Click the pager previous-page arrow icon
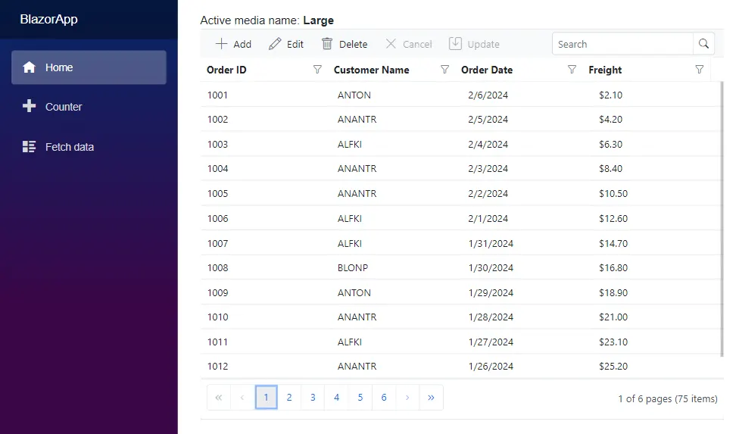Image resolution: width=739 pixels, height=434 pixels. tap(242, 397)
